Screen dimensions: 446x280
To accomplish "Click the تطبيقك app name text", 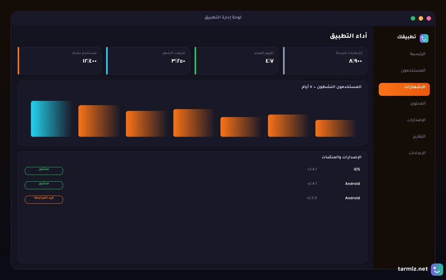I will click(406, 37).
